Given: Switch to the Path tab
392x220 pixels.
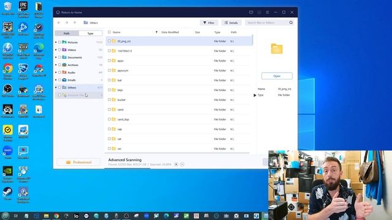Looking at the screenshot, I should point(67,33).
